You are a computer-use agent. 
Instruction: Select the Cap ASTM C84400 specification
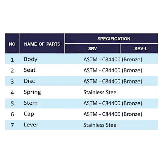click(x=113, y=114)
